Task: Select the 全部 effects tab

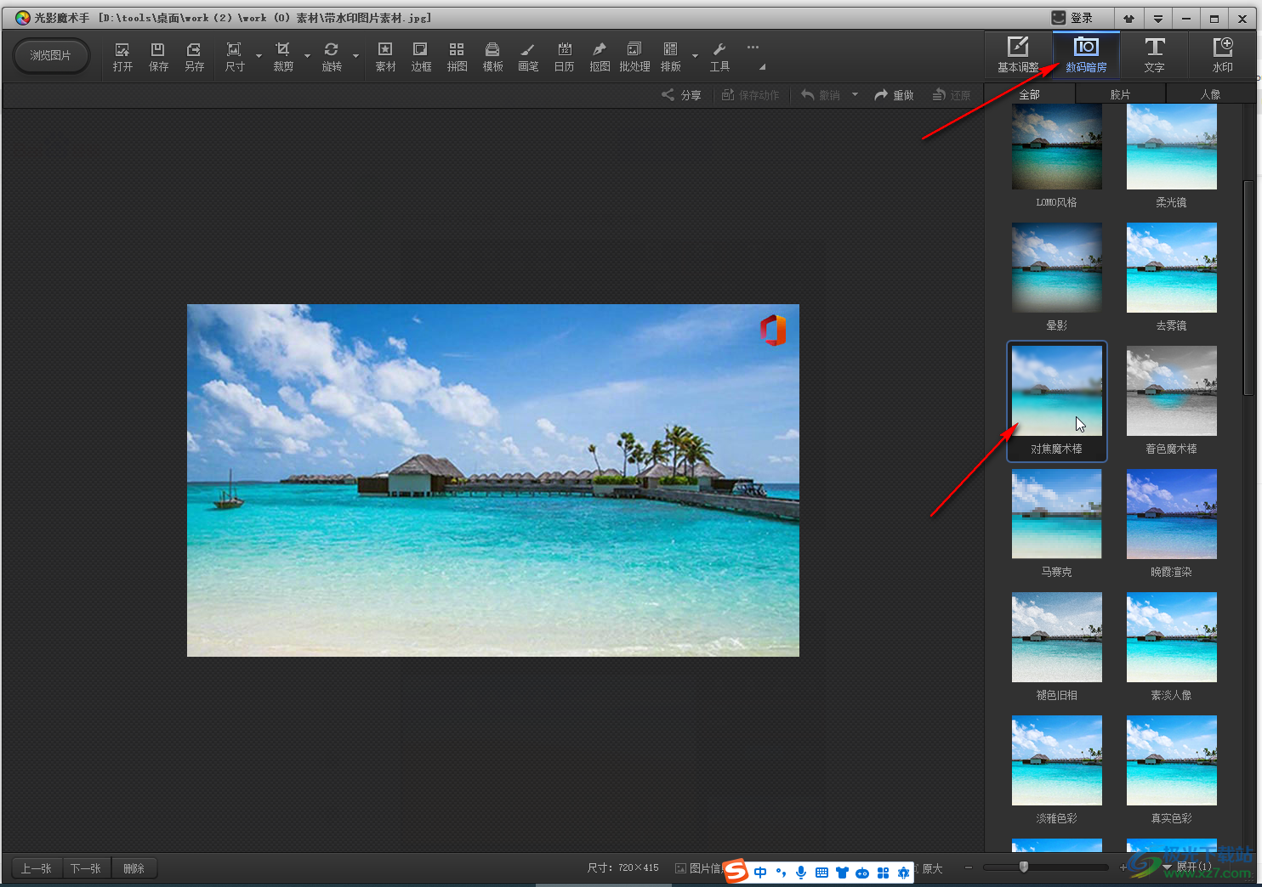Action: click(1029, 94)
